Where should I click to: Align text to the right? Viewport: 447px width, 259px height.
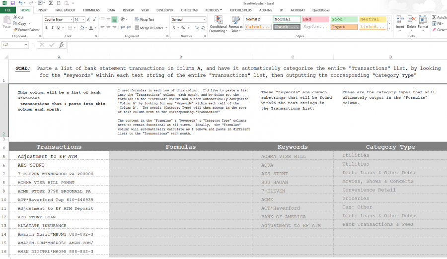coord(114,28)
